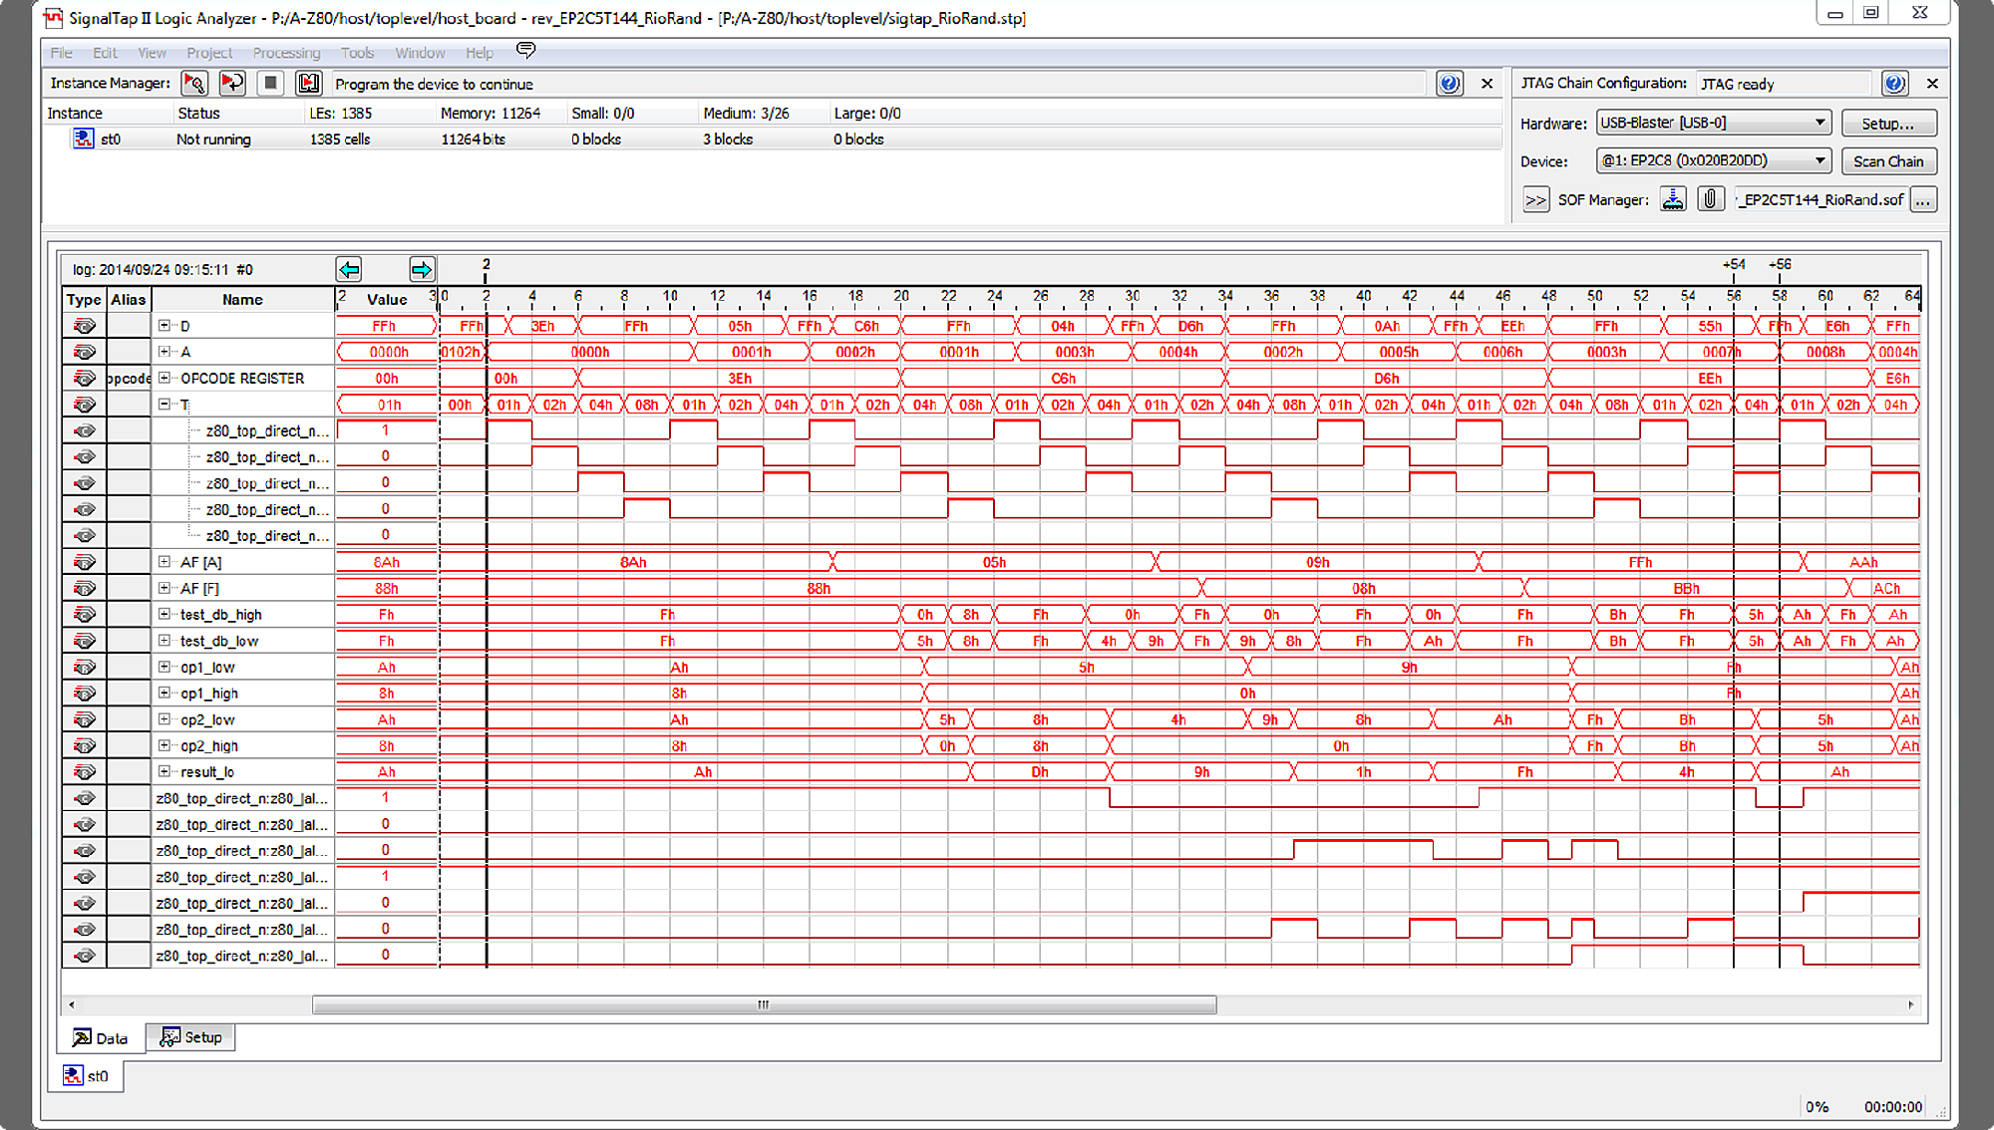
Task: Click the Program the device button
Action: pyautogui.click(x=309, y=84)
